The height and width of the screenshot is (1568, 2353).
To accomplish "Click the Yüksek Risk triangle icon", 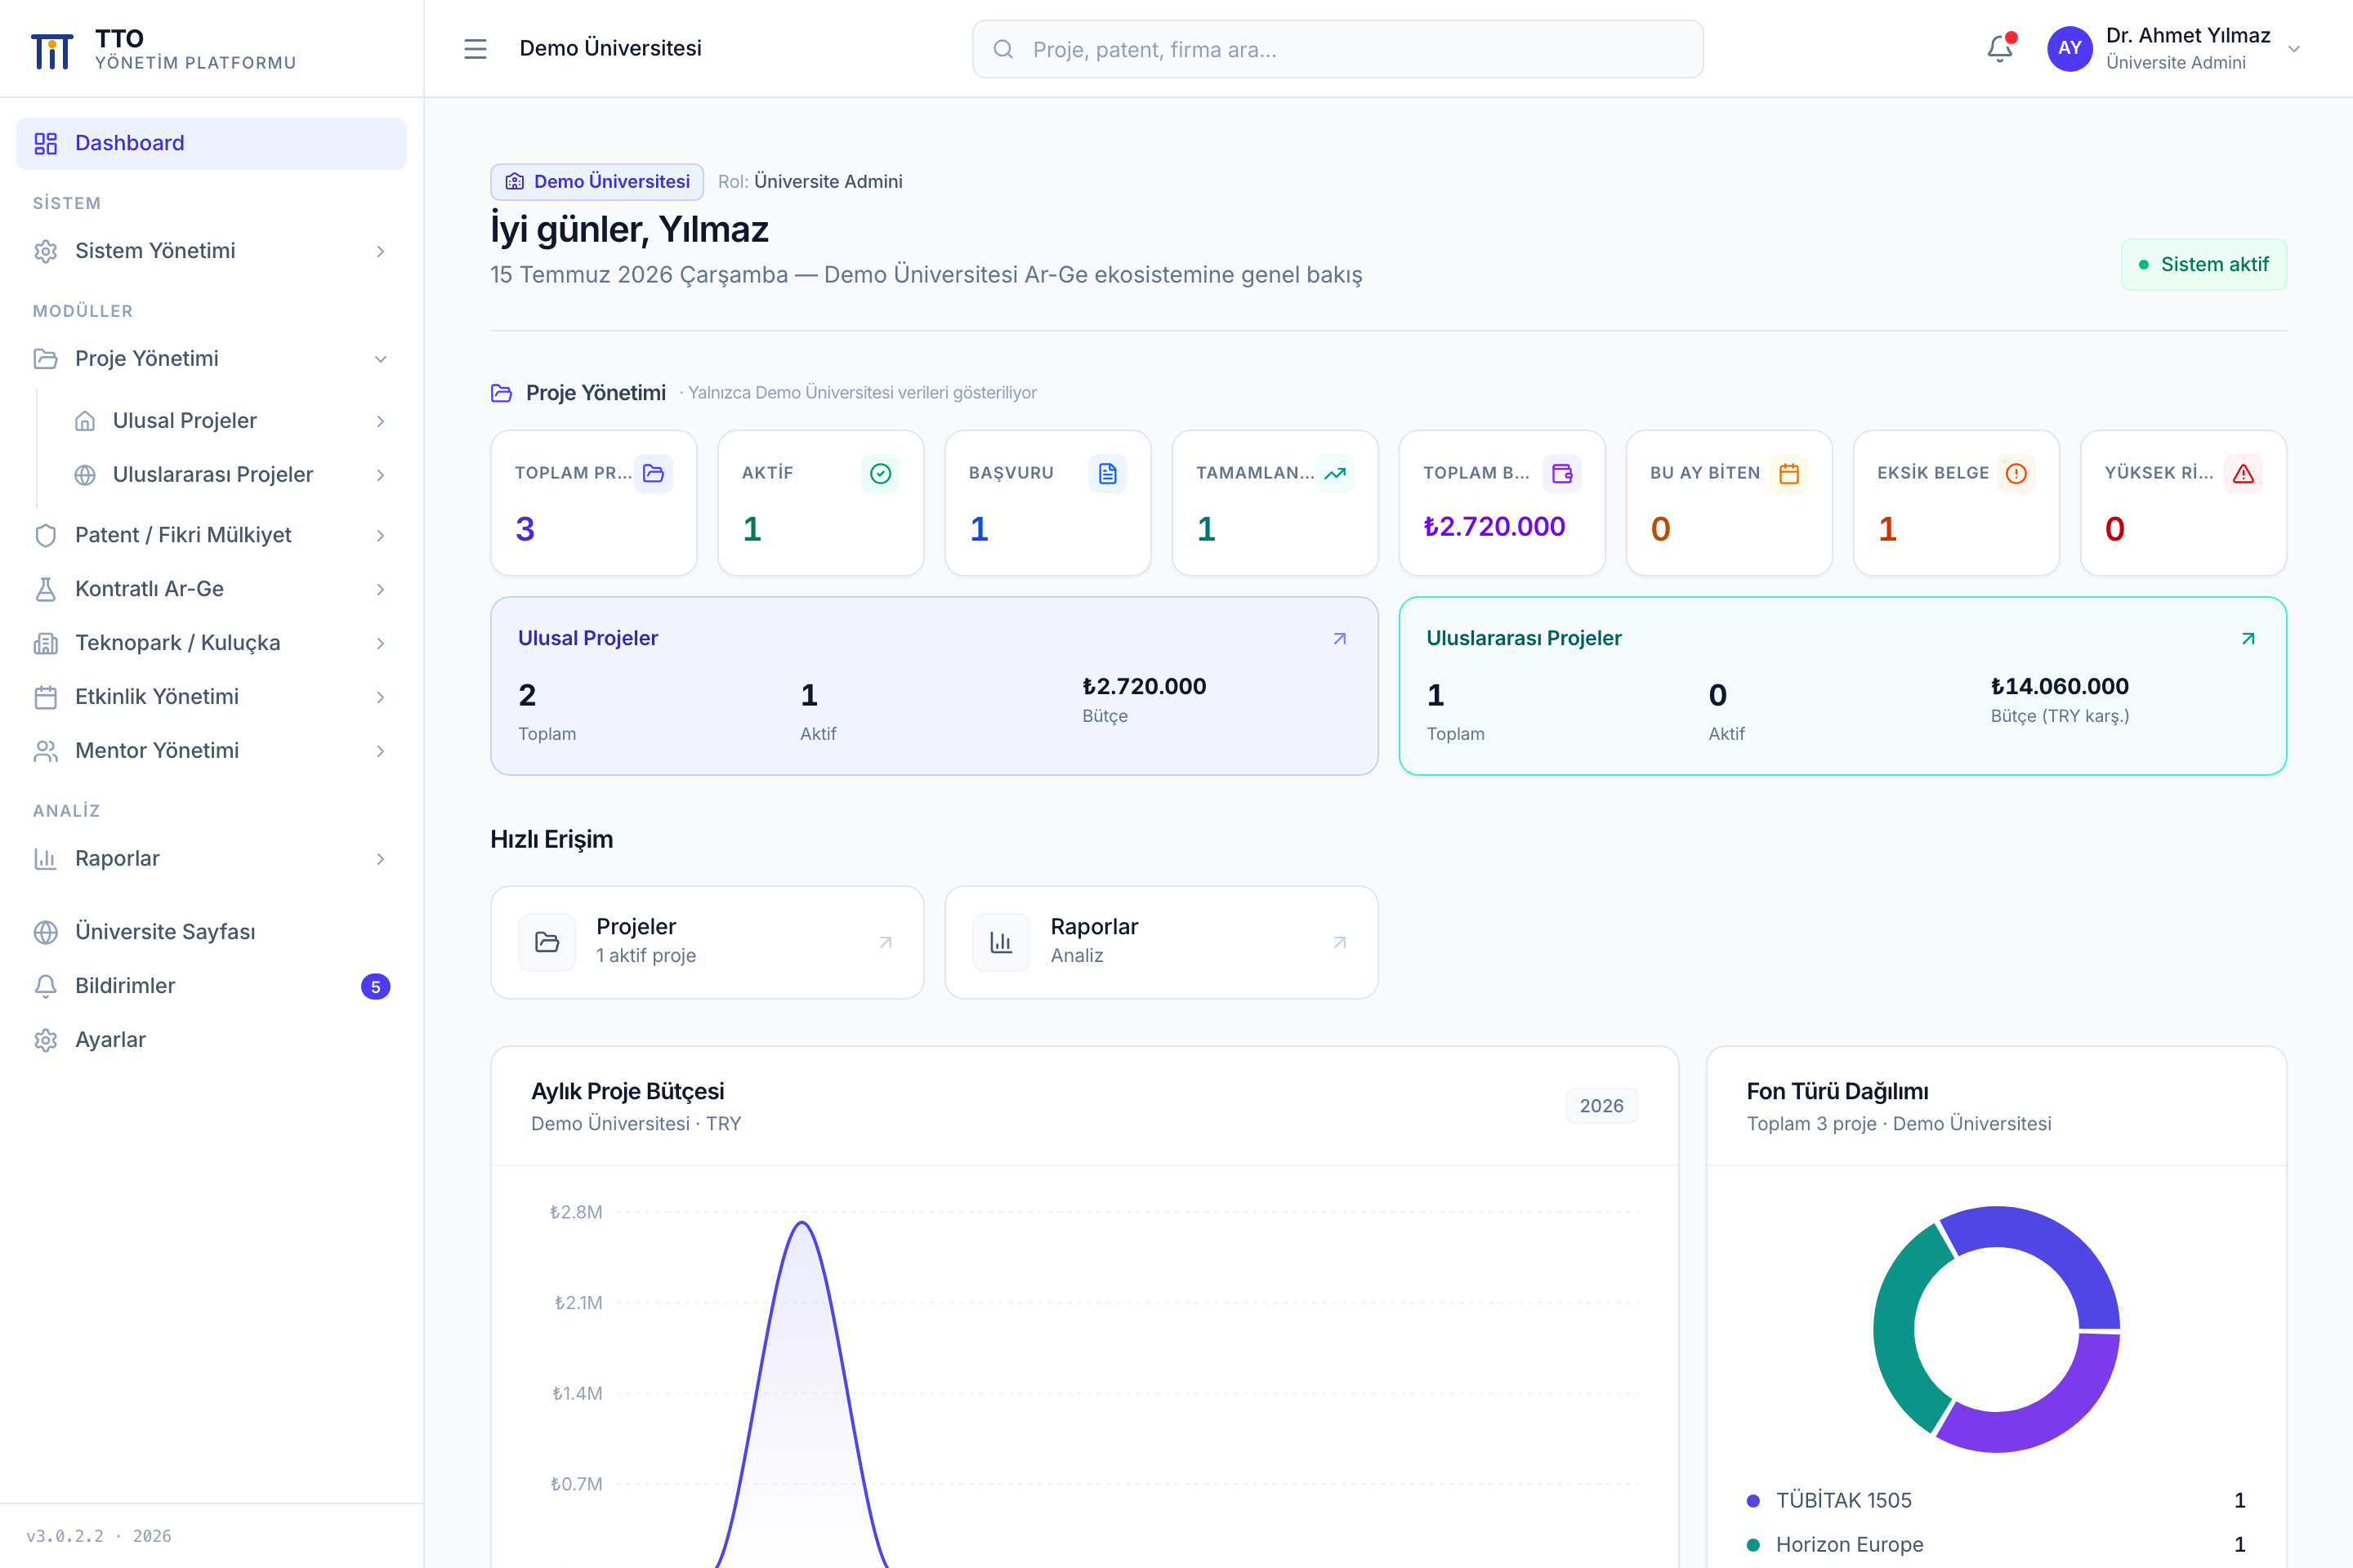I will click(2243, 473).
